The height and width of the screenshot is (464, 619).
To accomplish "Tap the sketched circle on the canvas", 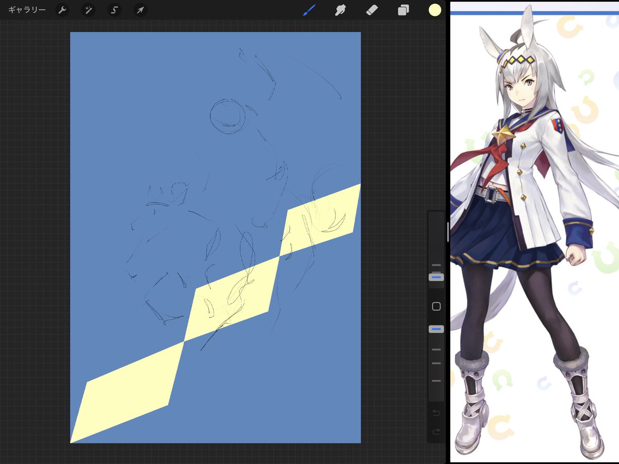I will pyautogui.click(x=227, y=116).
